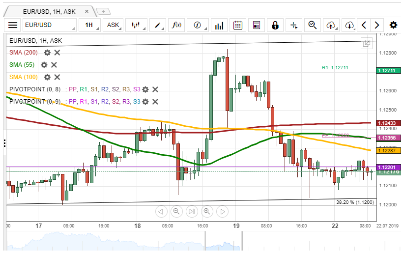
Task: Open the calculator icon in toolbar
Action: tap(256, 25)
